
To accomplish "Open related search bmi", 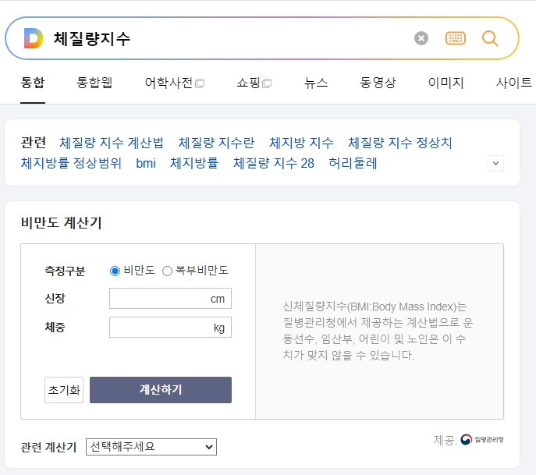I will (x=146, y=163).
